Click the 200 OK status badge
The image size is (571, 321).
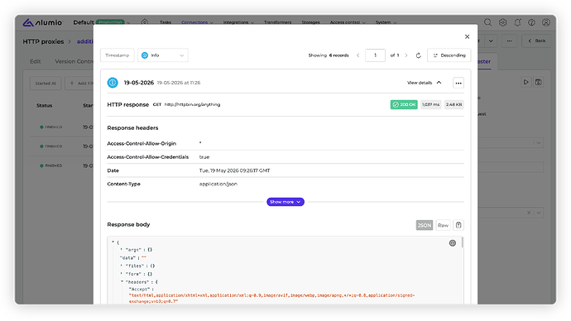pyautogui.click(x=404, y=104)
